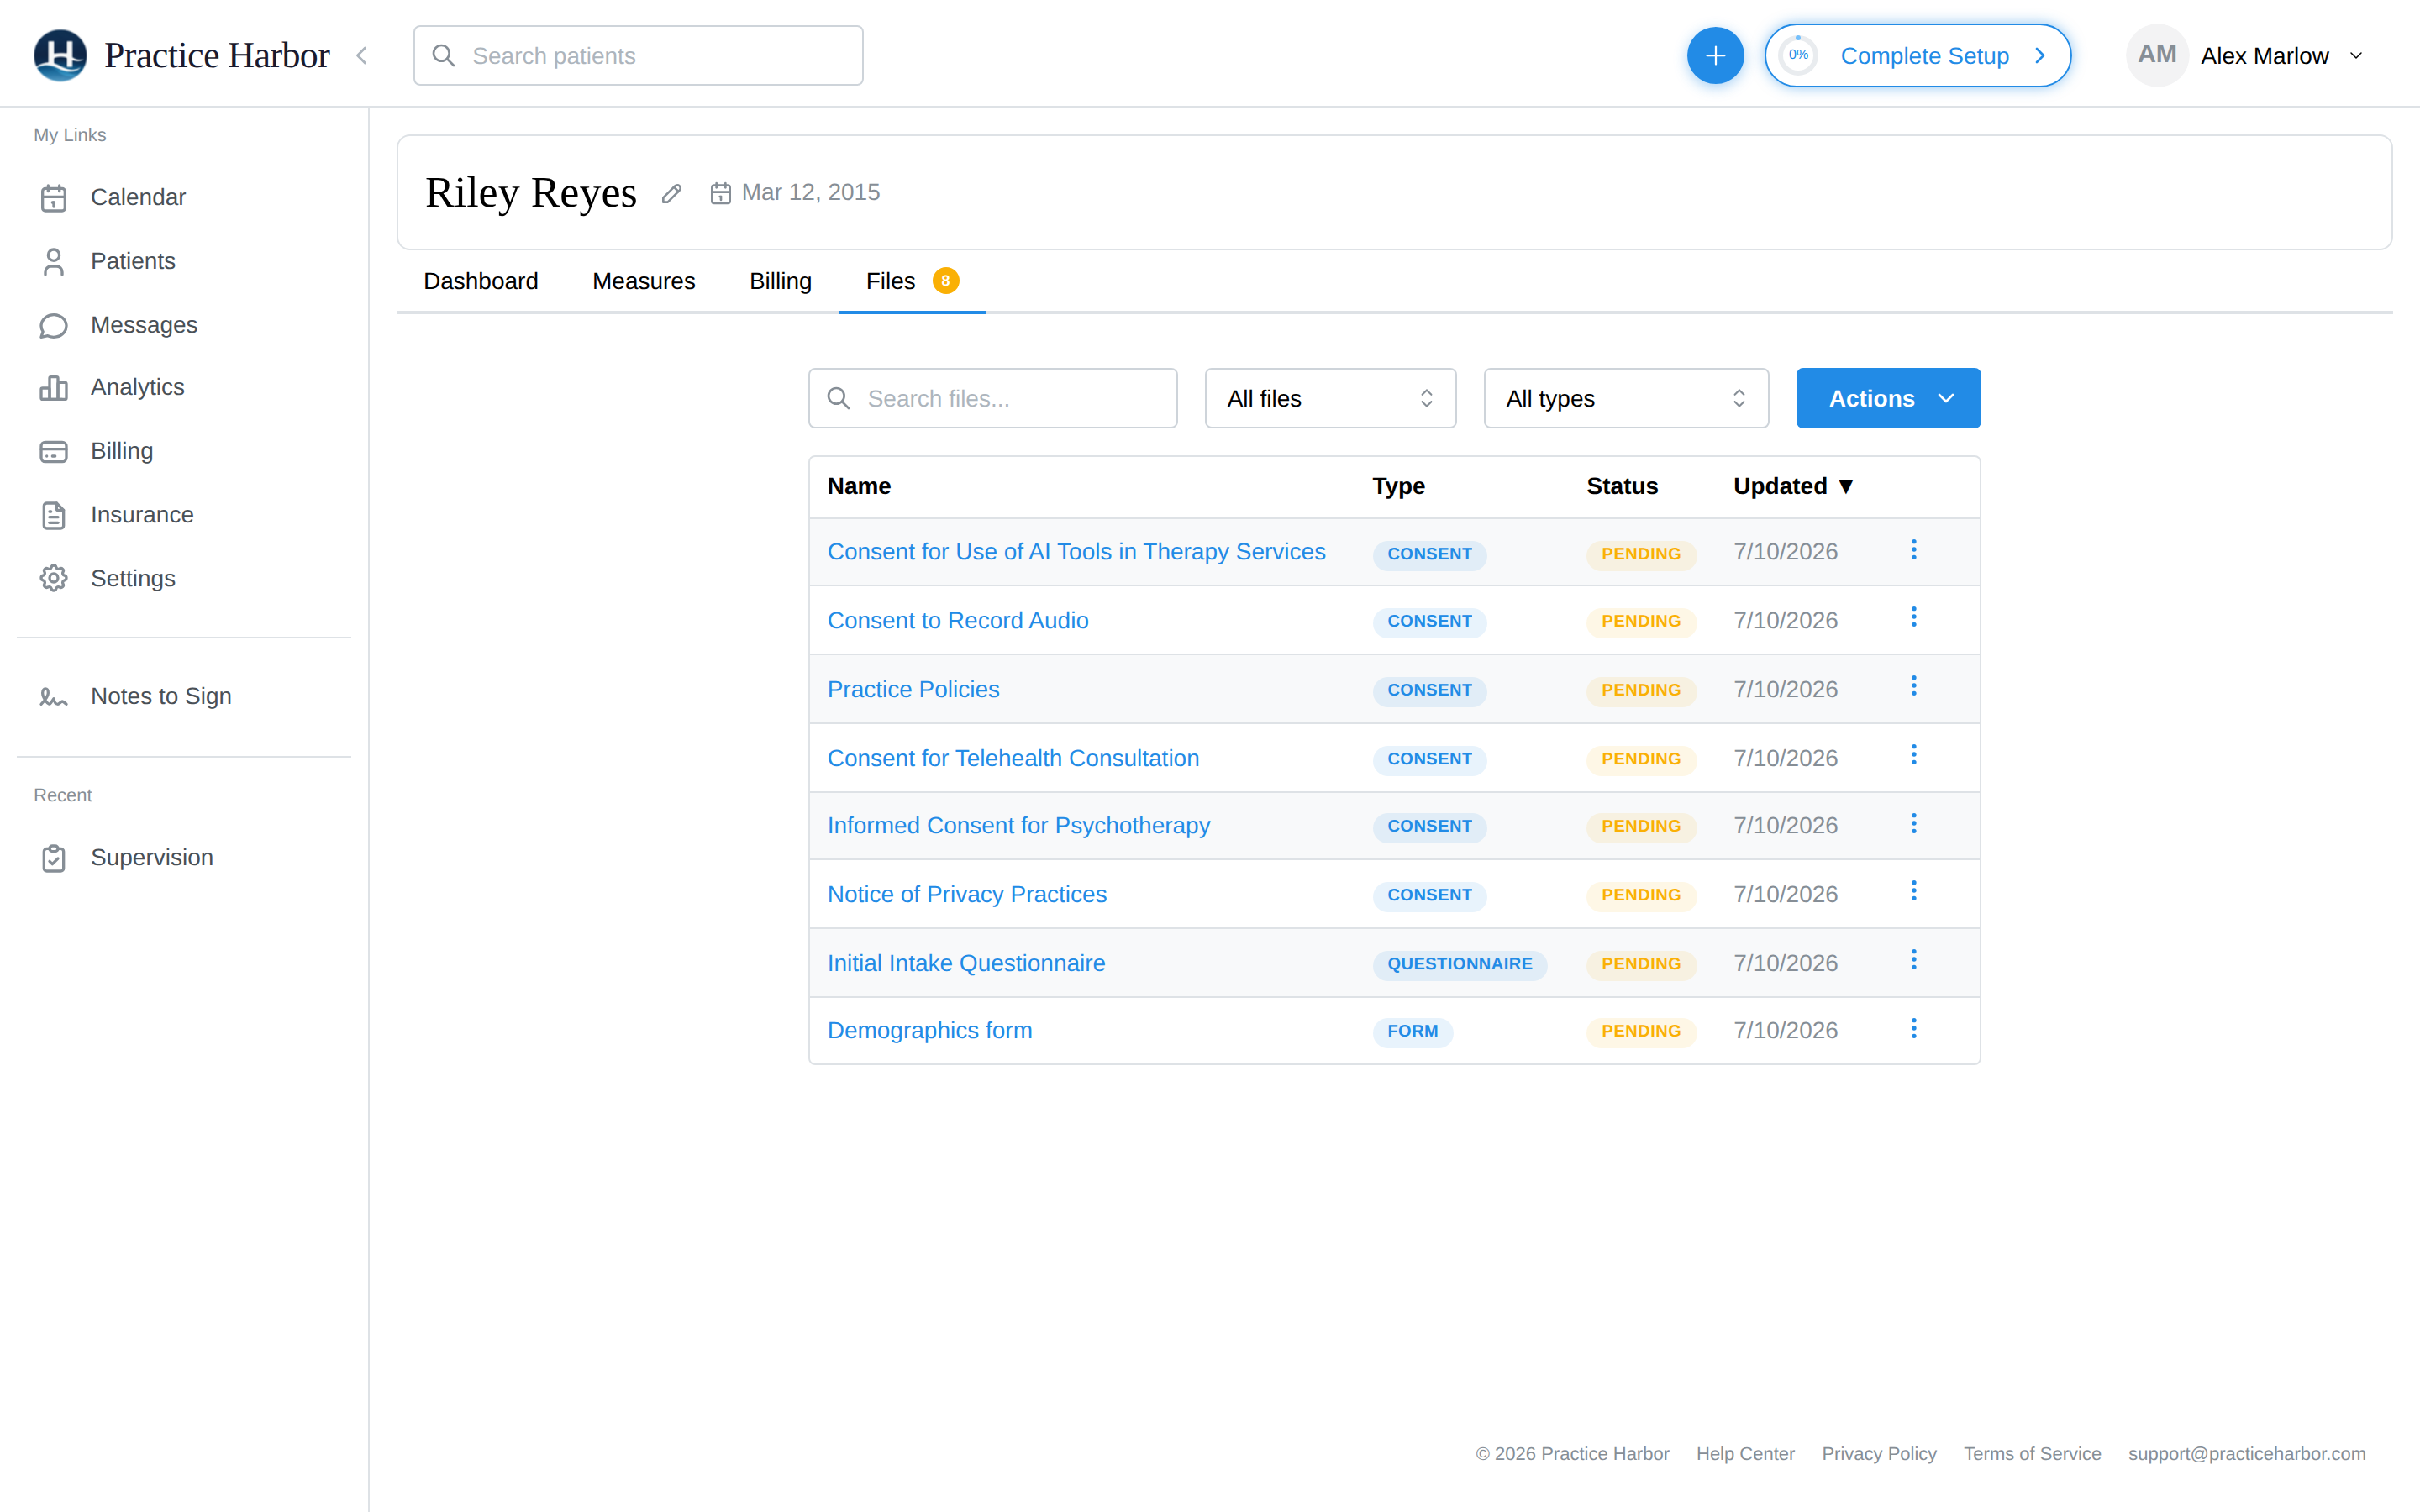Open the Terms of Service footer link
Viewport: 2420px width, 1512px height.
pyautogui.click(x=2032, y=1453)
